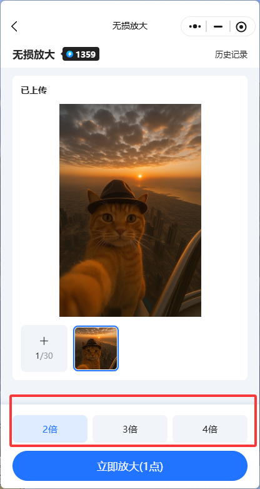Screen dimensions: 260x489
Task: Click the 已上传 label
Action: (34, 90)
